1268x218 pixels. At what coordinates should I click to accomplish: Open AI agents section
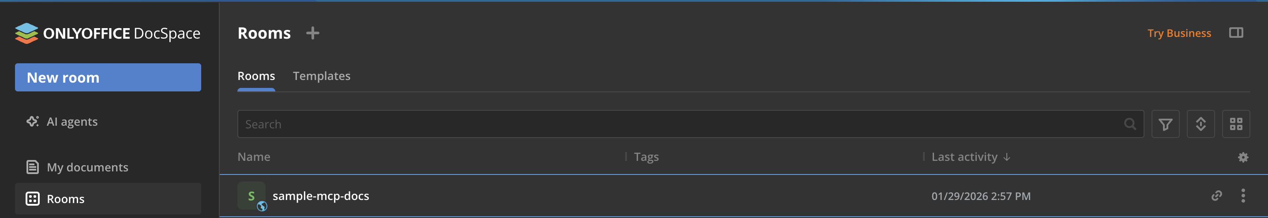(72, 121)
